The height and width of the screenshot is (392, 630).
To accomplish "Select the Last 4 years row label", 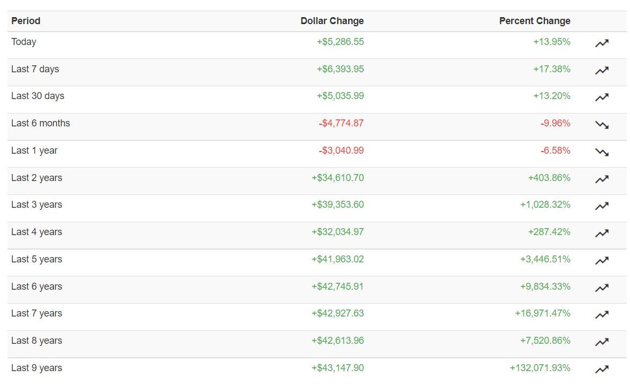I will click(x=36, y=232).
